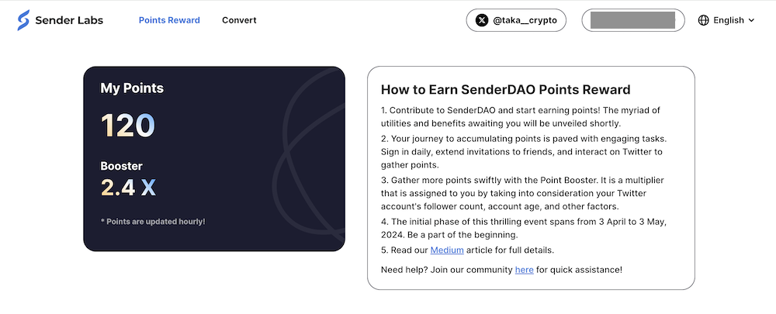Follow the "here" community link
This screenshot has width=776, height=314.
524,270
